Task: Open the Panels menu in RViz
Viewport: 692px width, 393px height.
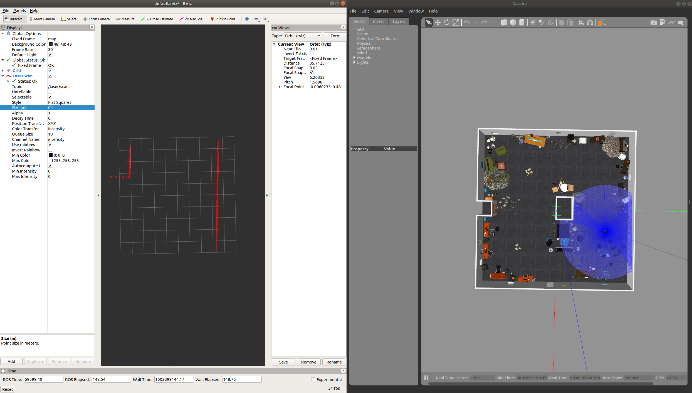Action: pos(19,10)
